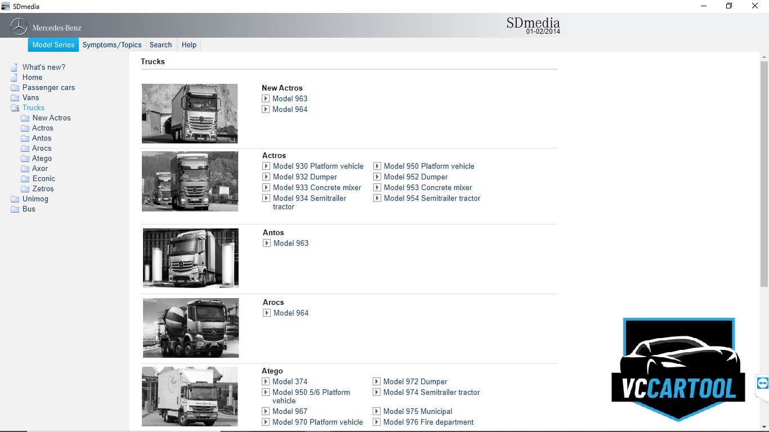The width and height of the screenshot is (769, 432).
Task: Click the Actros trucks thumbnail
Action: [x=190, y=181]
